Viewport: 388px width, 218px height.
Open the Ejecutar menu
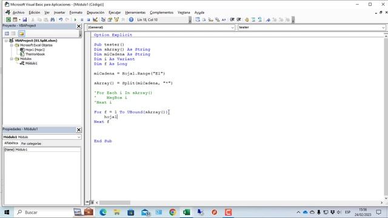pyautogui.click(x=115, y=12)
